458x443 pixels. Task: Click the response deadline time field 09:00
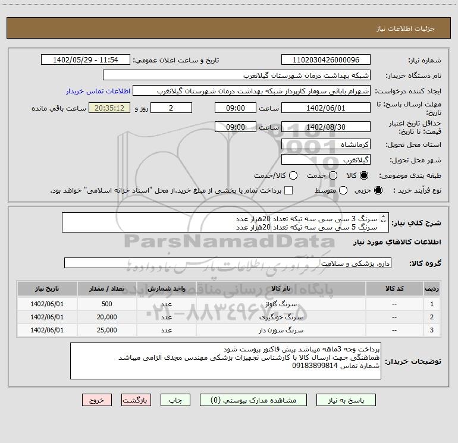coord(236,108)
